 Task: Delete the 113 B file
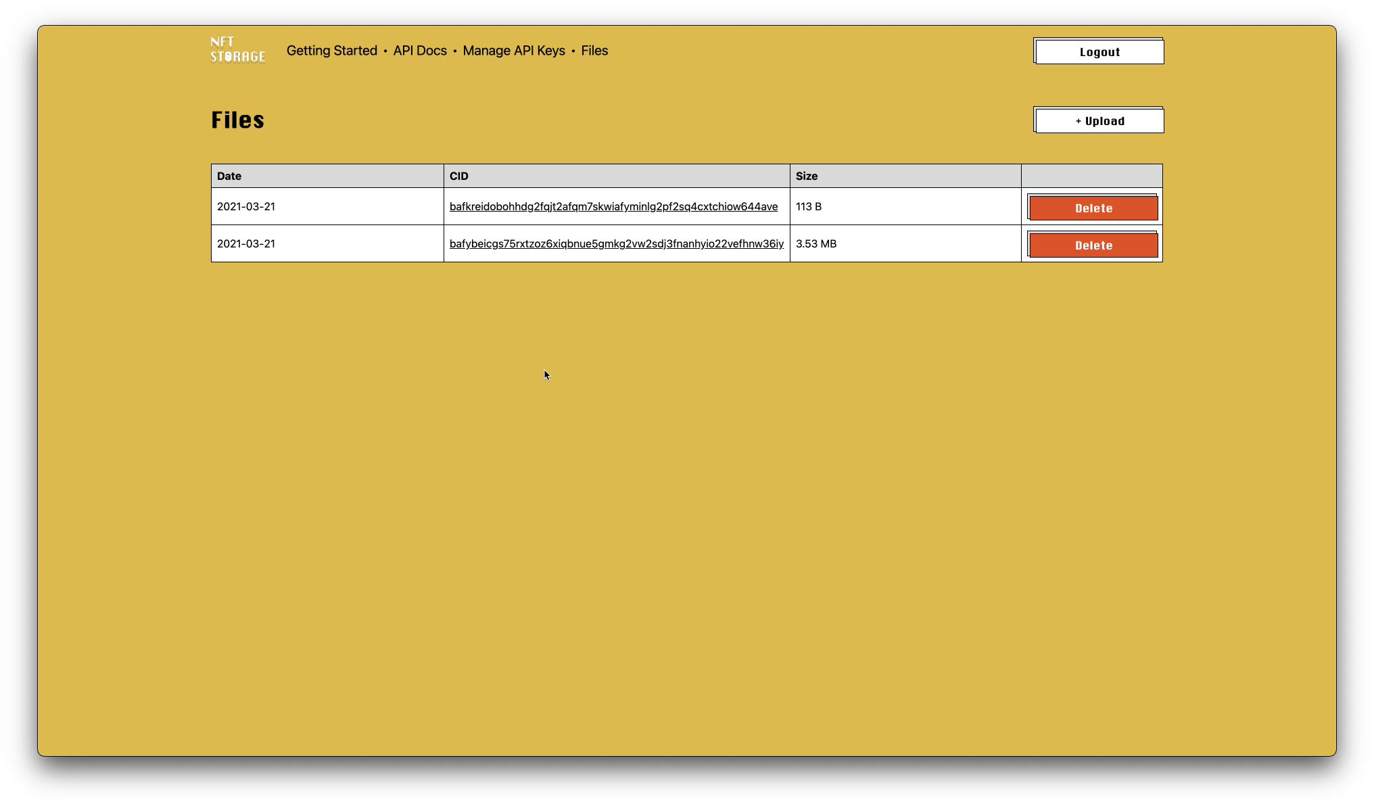(1093, 208)
